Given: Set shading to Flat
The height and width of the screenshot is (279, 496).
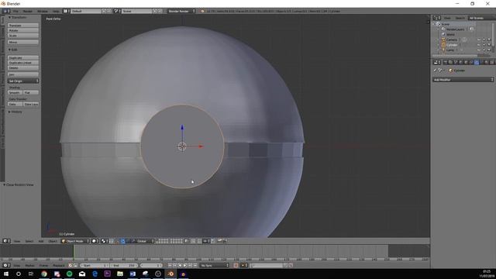Looking at the screenshot, I should [31, 92].
